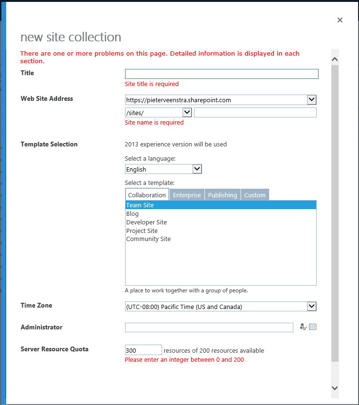The image size is (359, 405).
Task: Click the site name URL input field
Action: click(255, 112)
